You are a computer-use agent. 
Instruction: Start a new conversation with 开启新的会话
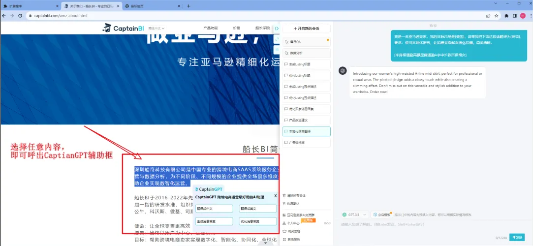(306, 29)
